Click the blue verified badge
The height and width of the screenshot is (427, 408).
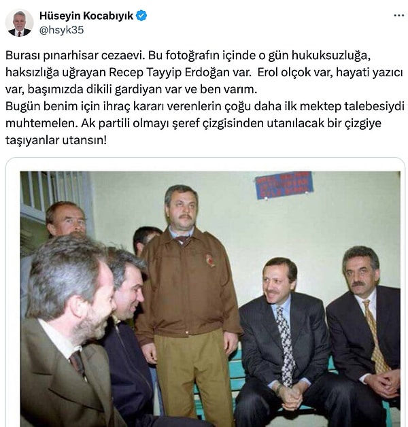point(141,16)
